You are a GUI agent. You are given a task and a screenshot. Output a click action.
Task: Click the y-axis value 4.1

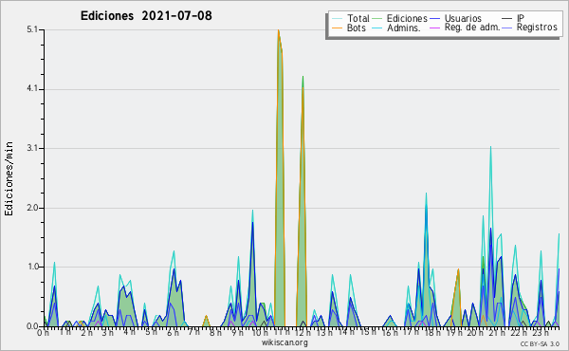[32, 89]
